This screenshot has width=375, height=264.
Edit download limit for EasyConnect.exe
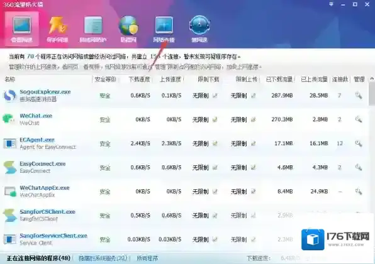[x=215, y=167]
